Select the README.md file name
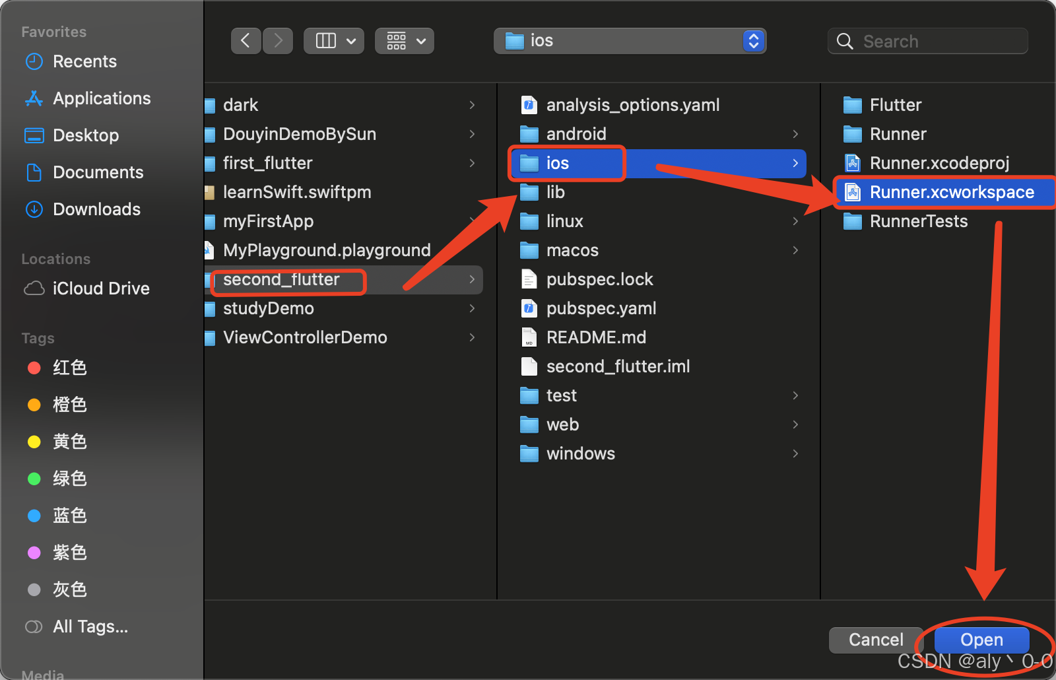Screen dimensions: 1056x680 click(x=597, y=337)
